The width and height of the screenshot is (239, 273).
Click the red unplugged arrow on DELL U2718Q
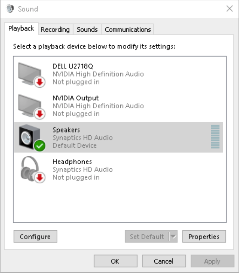[x=40, y=82]
